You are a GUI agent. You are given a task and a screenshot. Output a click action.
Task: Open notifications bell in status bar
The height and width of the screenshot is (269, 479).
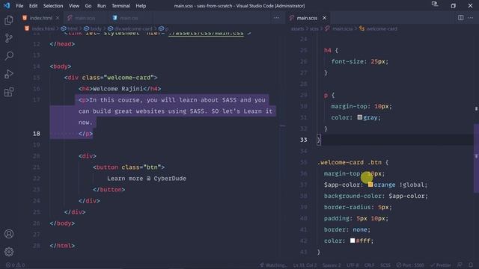(471, 265)
